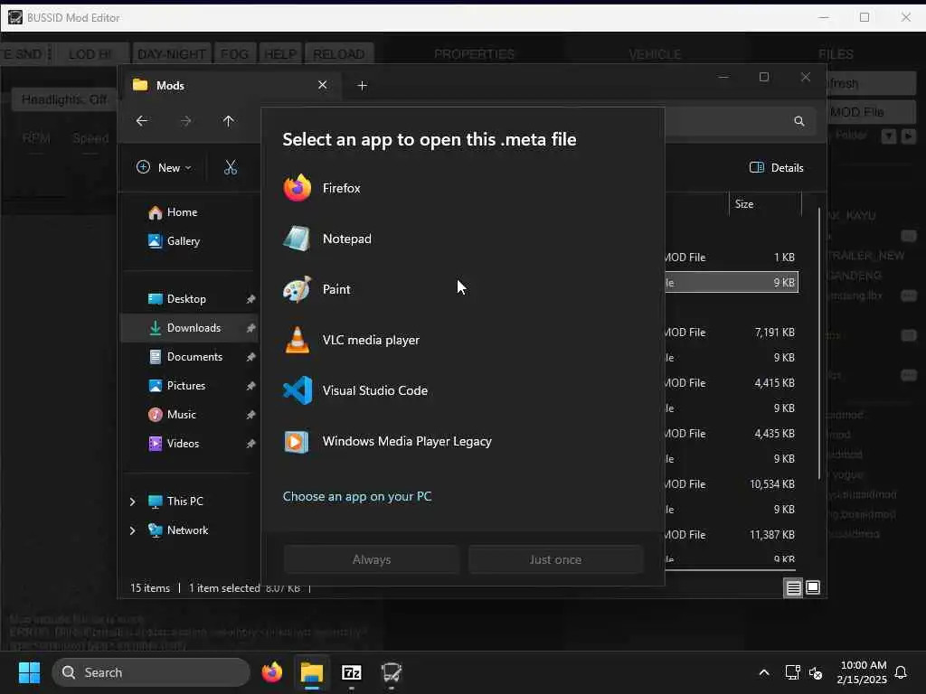Choose Notepad from the app list

pyautogui.click(x=462, y=239)
